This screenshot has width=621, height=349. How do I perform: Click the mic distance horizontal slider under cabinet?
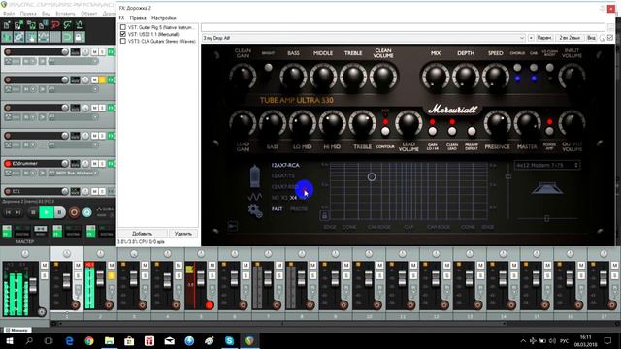547,218
